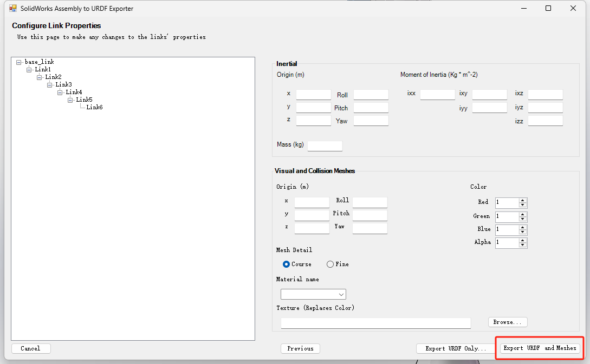
Task: Click the Visual mesh Roll field
Action: (370, 202)
